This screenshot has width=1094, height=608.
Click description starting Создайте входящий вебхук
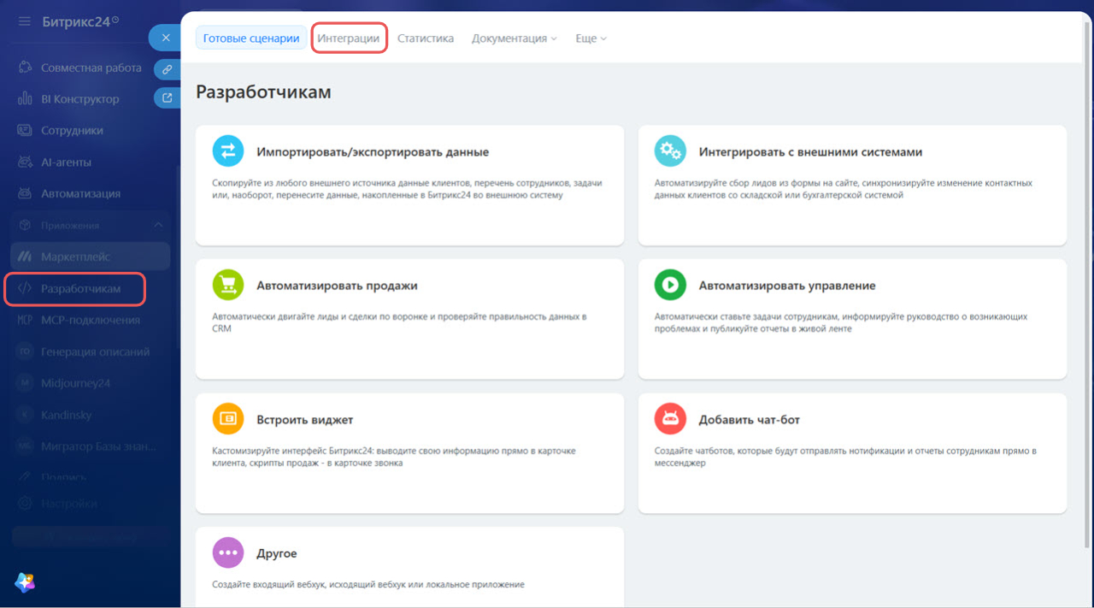click(368, 585)
